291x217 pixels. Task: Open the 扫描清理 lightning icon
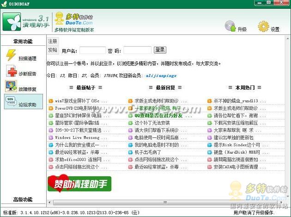point(11,55)
